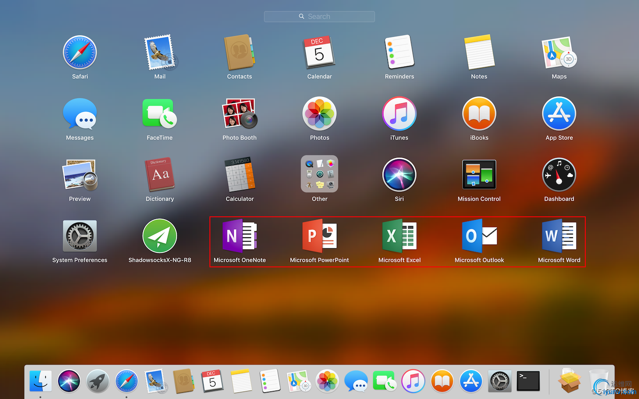This screenshot has height=399, width=639.
Task: Open iBooks in the Launchpad grid
Action: (x=479, y=114)
